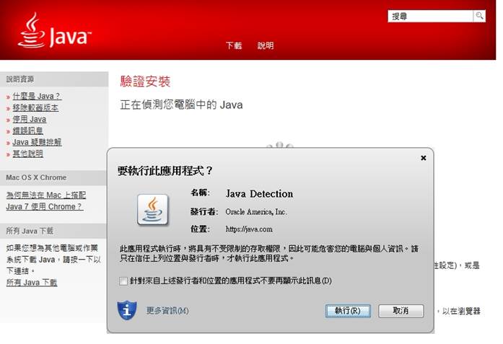The width and height of the screenshot is (503, 344).
Task: Open the 下載 menu item
Action: pyautogui.click(x=234, y=45)
